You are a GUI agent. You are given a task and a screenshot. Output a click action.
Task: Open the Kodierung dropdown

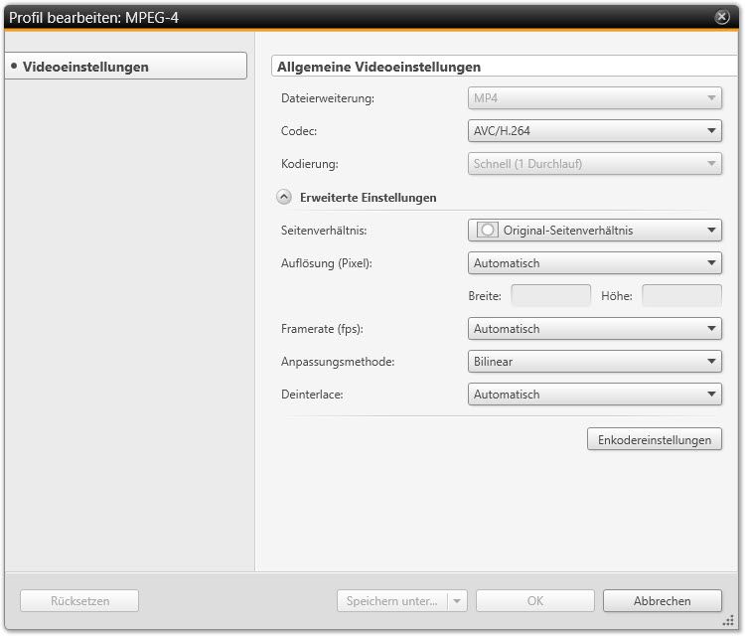click(594, 163)
